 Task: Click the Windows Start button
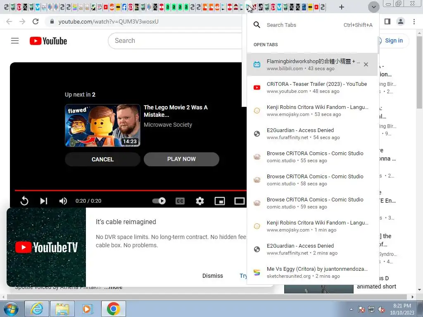(x=11, y=309)
